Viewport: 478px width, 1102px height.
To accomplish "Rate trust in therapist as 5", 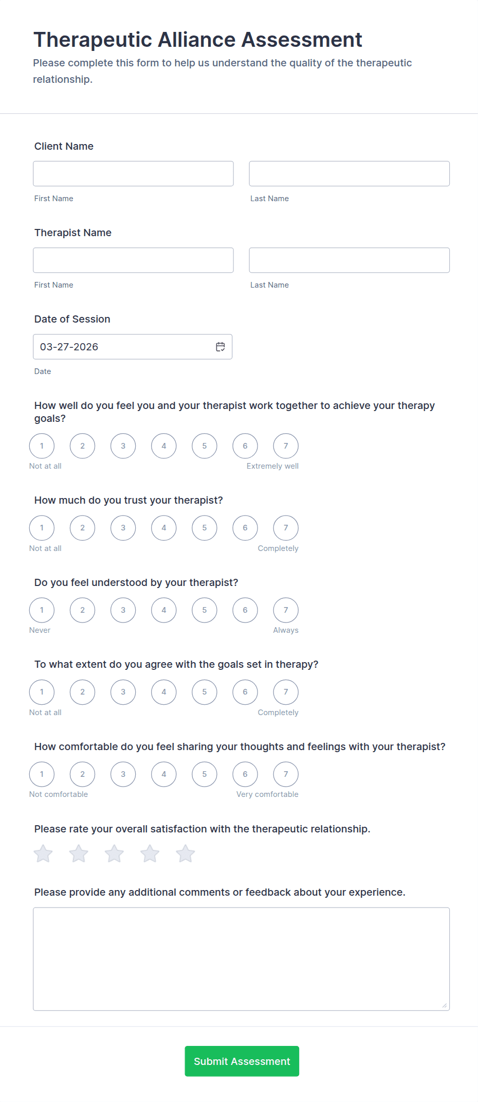I will [x=205, y=528].
